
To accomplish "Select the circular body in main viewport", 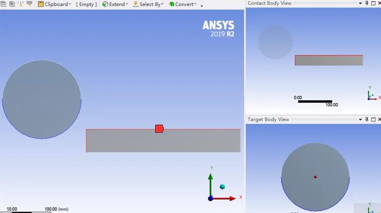I will [x=42, y=99].
